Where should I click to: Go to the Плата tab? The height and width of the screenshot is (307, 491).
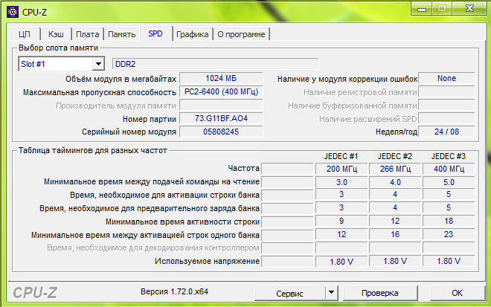[88, 33]
